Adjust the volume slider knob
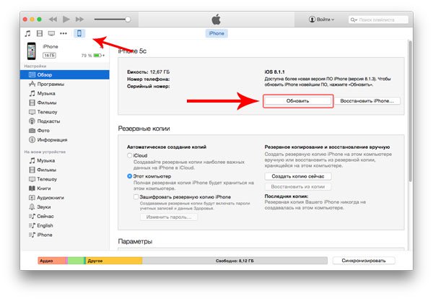 (x=128, y=19)
